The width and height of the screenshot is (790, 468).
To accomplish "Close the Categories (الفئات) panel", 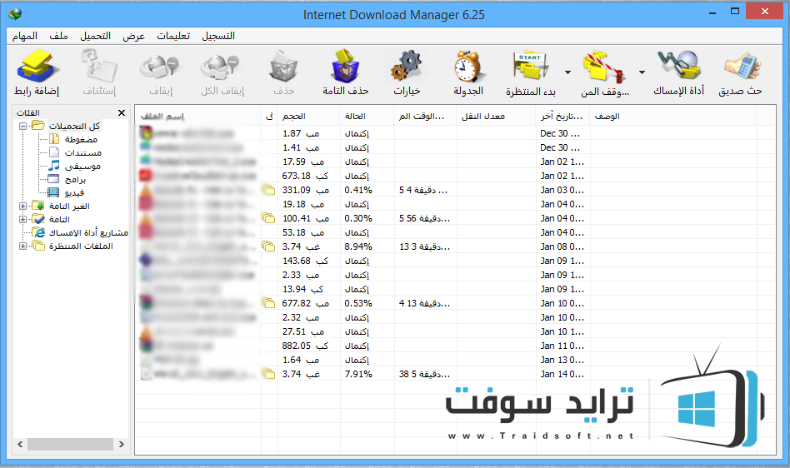I will pyautogui.click(x=122, y=112).
